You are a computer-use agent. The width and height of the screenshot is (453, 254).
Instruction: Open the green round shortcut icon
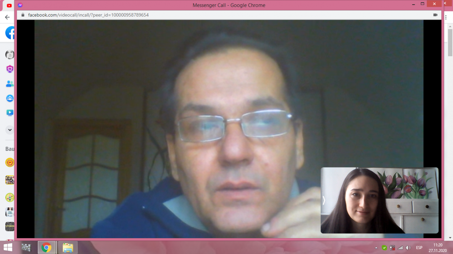pos(10,197)
